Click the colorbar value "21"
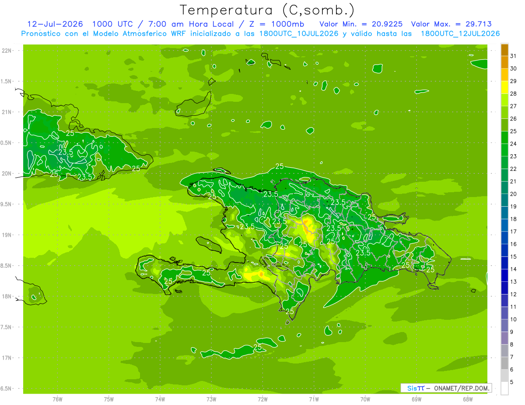The width and height of the screenshot is (525, 405). [513, 181]
